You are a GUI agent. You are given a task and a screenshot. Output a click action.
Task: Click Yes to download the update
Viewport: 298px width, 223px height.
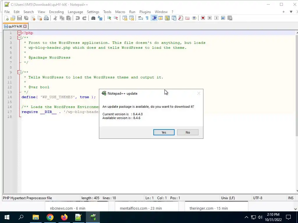coord(164,132)
